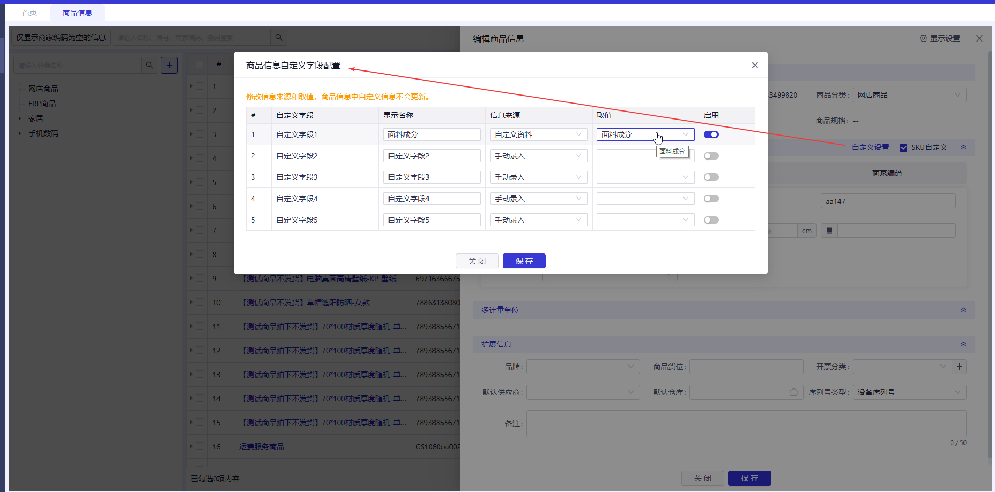Switch to the 商品信息 tab
This screenshot has width=995, height=492.
[x=77, y=13]
